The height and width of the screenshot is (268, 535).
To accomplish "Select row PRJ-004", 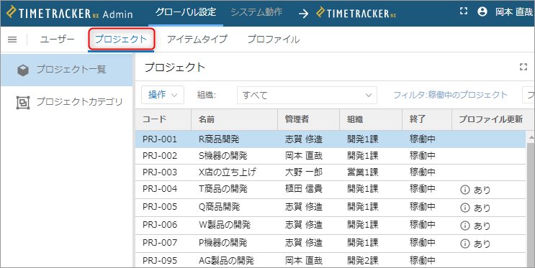I will click(x=331, y=190).
